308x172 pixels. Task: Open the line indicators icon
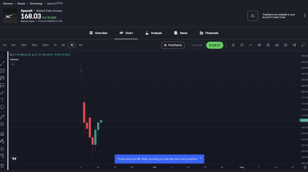tap(251, 45)
